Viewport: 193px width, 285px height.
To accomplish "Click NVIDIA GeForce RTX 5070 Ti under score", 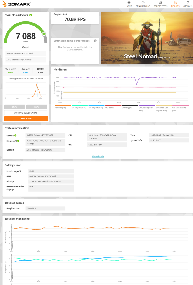I will click(x=26, y=53).
